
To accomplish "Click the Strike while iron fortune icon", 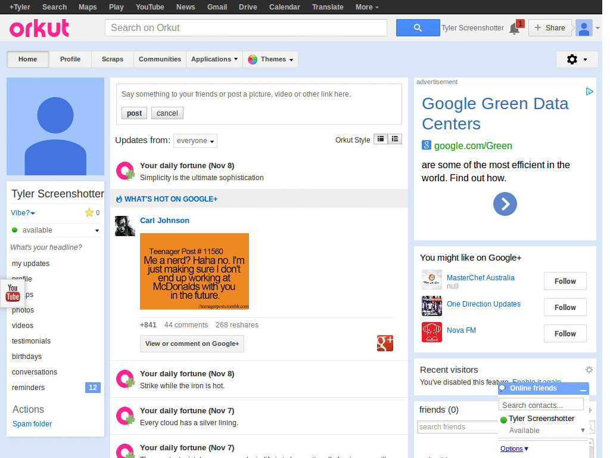I will click(126, 379).
